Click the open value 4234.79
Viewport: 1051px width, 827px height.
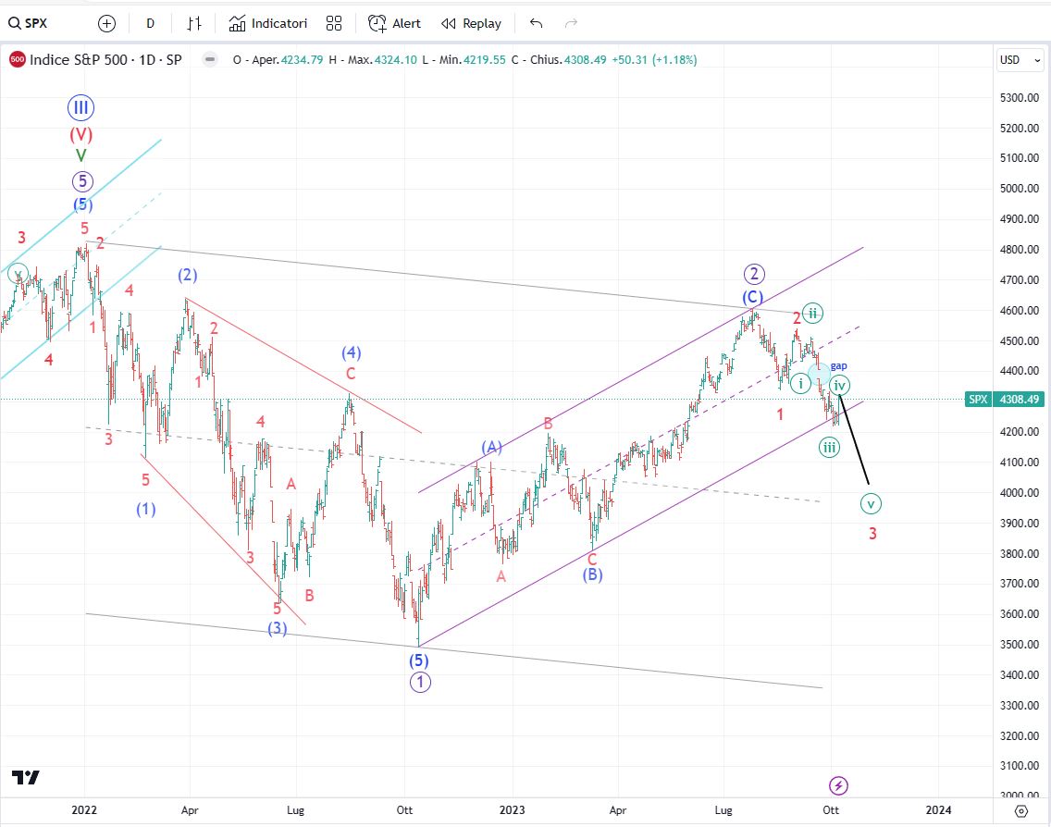(302, 59)
